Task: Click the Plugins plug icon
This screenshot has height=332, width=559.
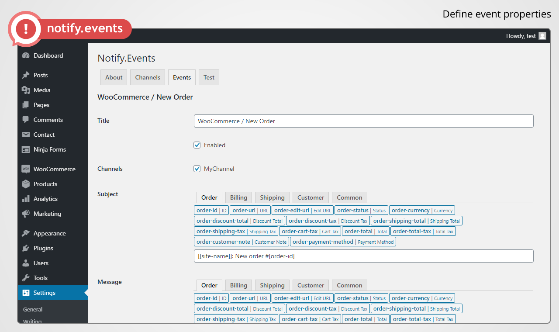Action: click(26, 248)
